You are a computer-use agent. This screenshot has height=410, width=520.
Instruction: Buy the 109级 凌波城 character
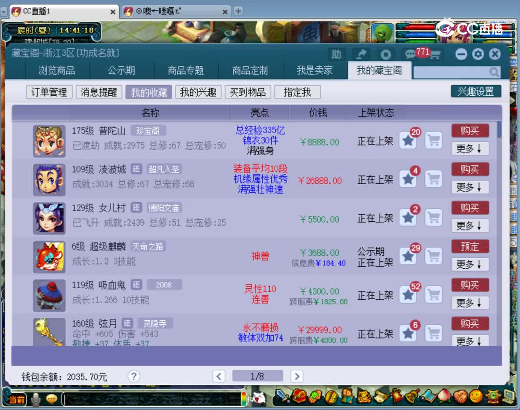470,169
